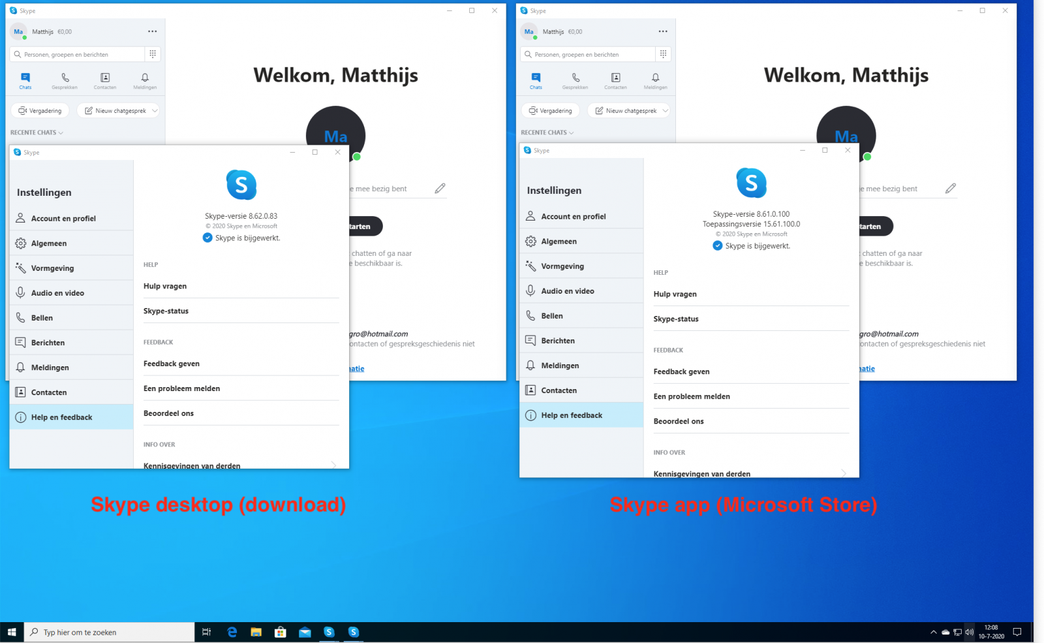1044x643 pixels.
Task: Click the Windows taskbar search box
Action: click(x=110, y=632)
